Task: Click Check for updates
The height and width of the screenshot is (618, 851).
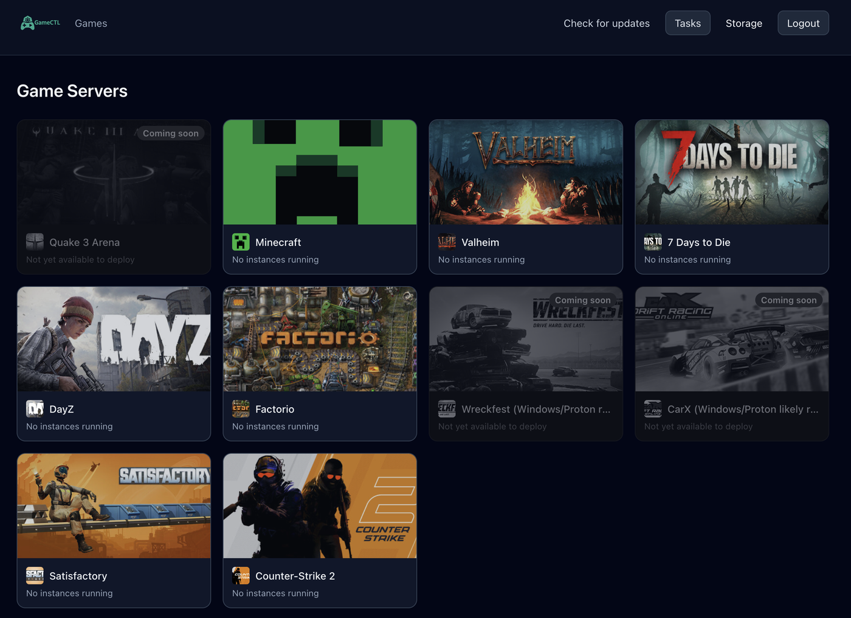Action: [x=607, y=23]
